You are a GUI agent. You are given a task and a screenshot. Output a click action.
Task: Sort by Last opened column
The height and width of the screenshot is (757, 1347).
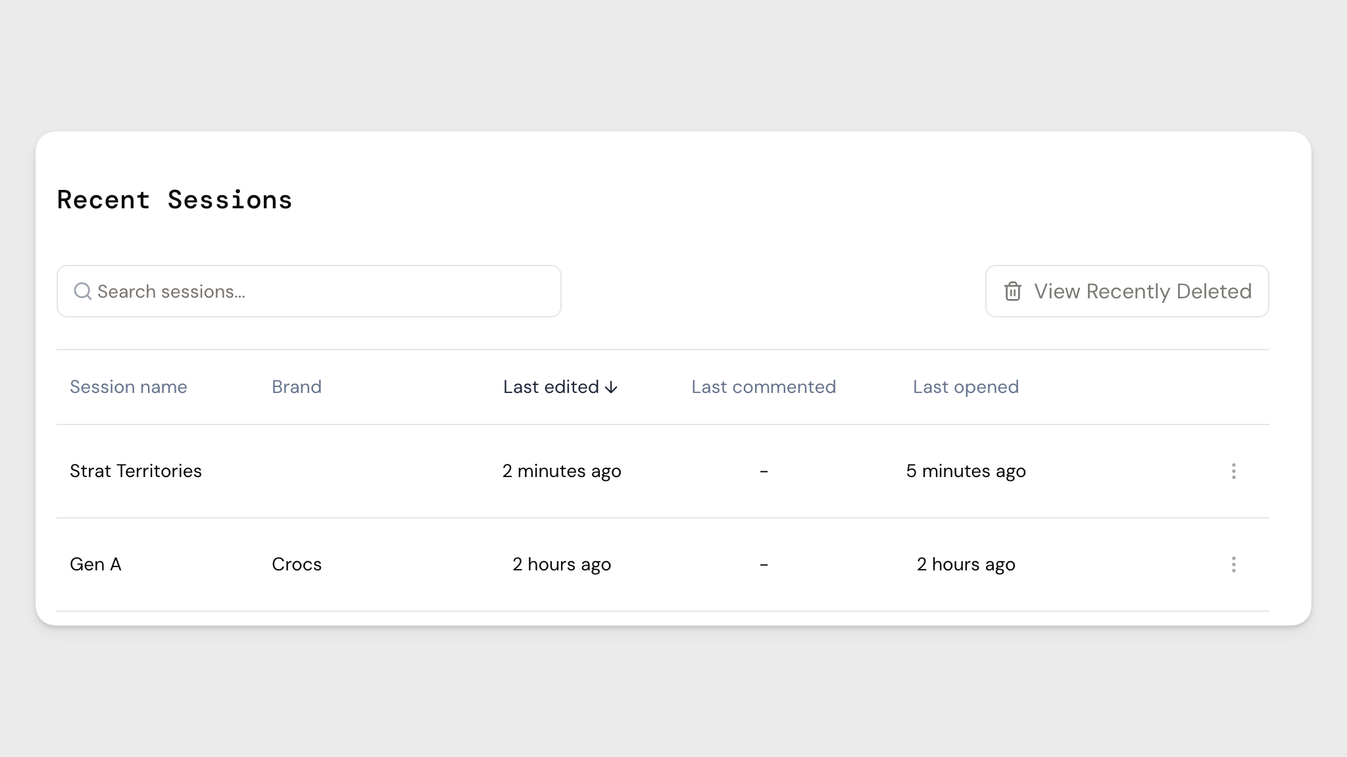click(966, 387)
